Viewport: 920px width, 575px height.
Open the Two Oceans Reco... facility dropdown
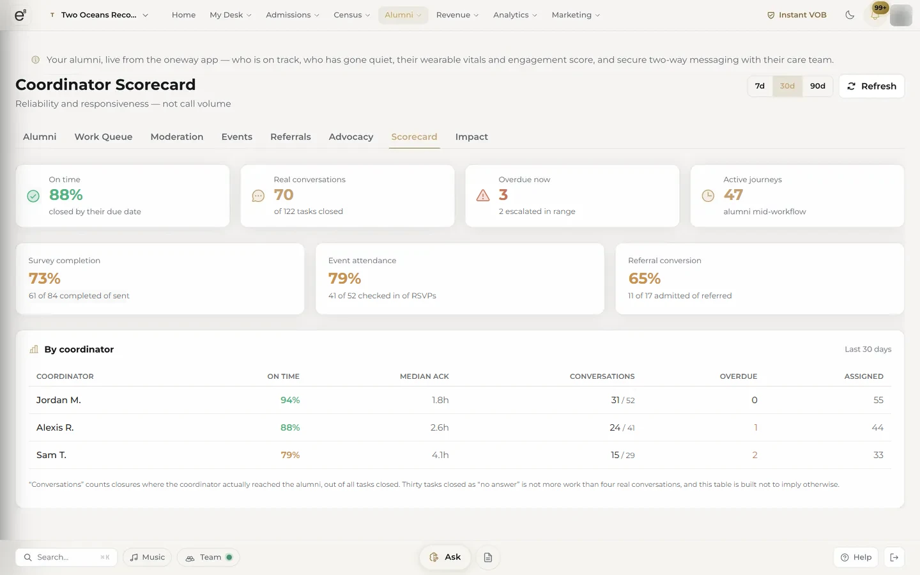click(x=99, y=15)
